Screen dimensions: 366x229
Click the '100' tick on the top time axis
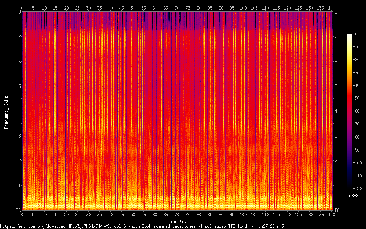[243, 8]
